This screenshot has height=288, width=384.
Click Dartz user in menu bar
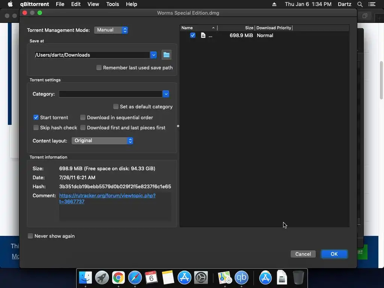345,4
